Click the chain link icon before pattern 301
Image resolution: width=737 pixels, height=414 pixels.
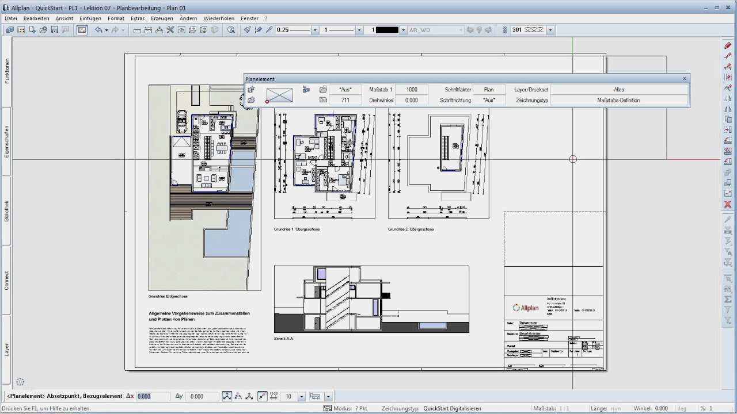click(505, 30)
